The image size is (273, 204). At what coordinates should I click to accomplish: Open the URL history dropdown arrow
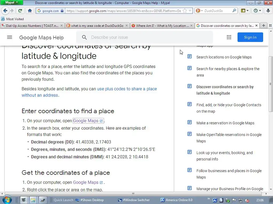pos(190,11)
